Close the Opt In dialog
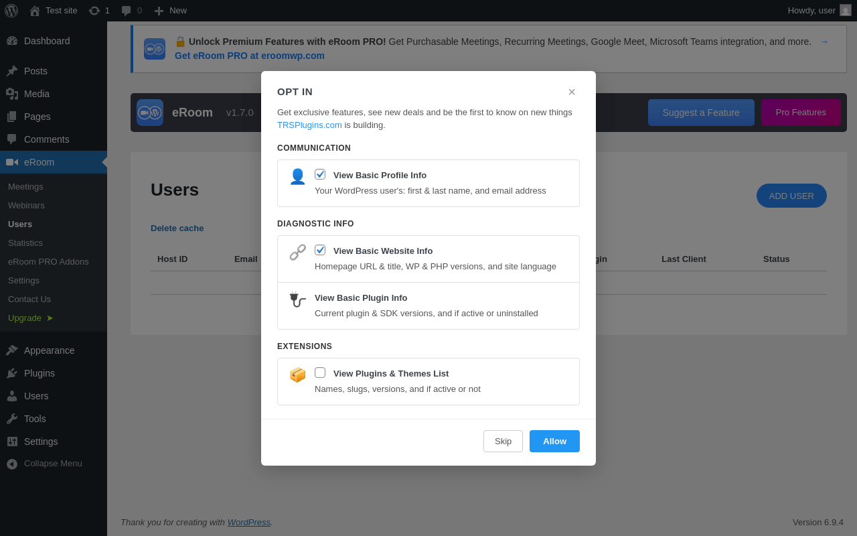857x536 pixels. [572, 92]
